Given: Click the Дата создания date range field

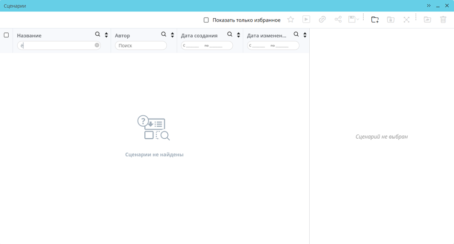Looking at the screenshot, I should 207,45.
